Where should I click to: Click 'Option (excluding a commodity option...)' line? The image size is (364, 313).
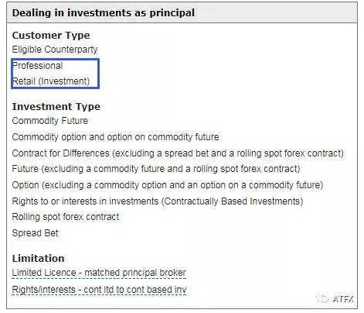(168, 185)
